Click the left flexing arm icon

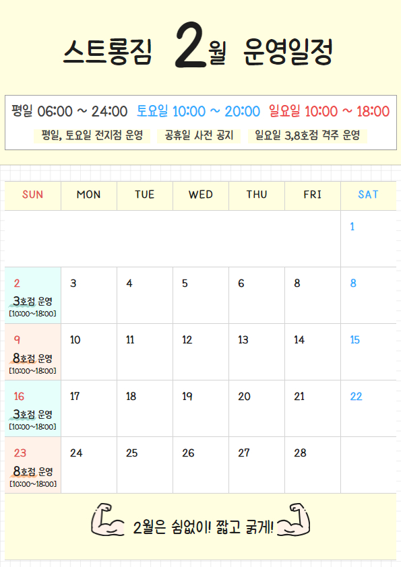tap(107, 520)
